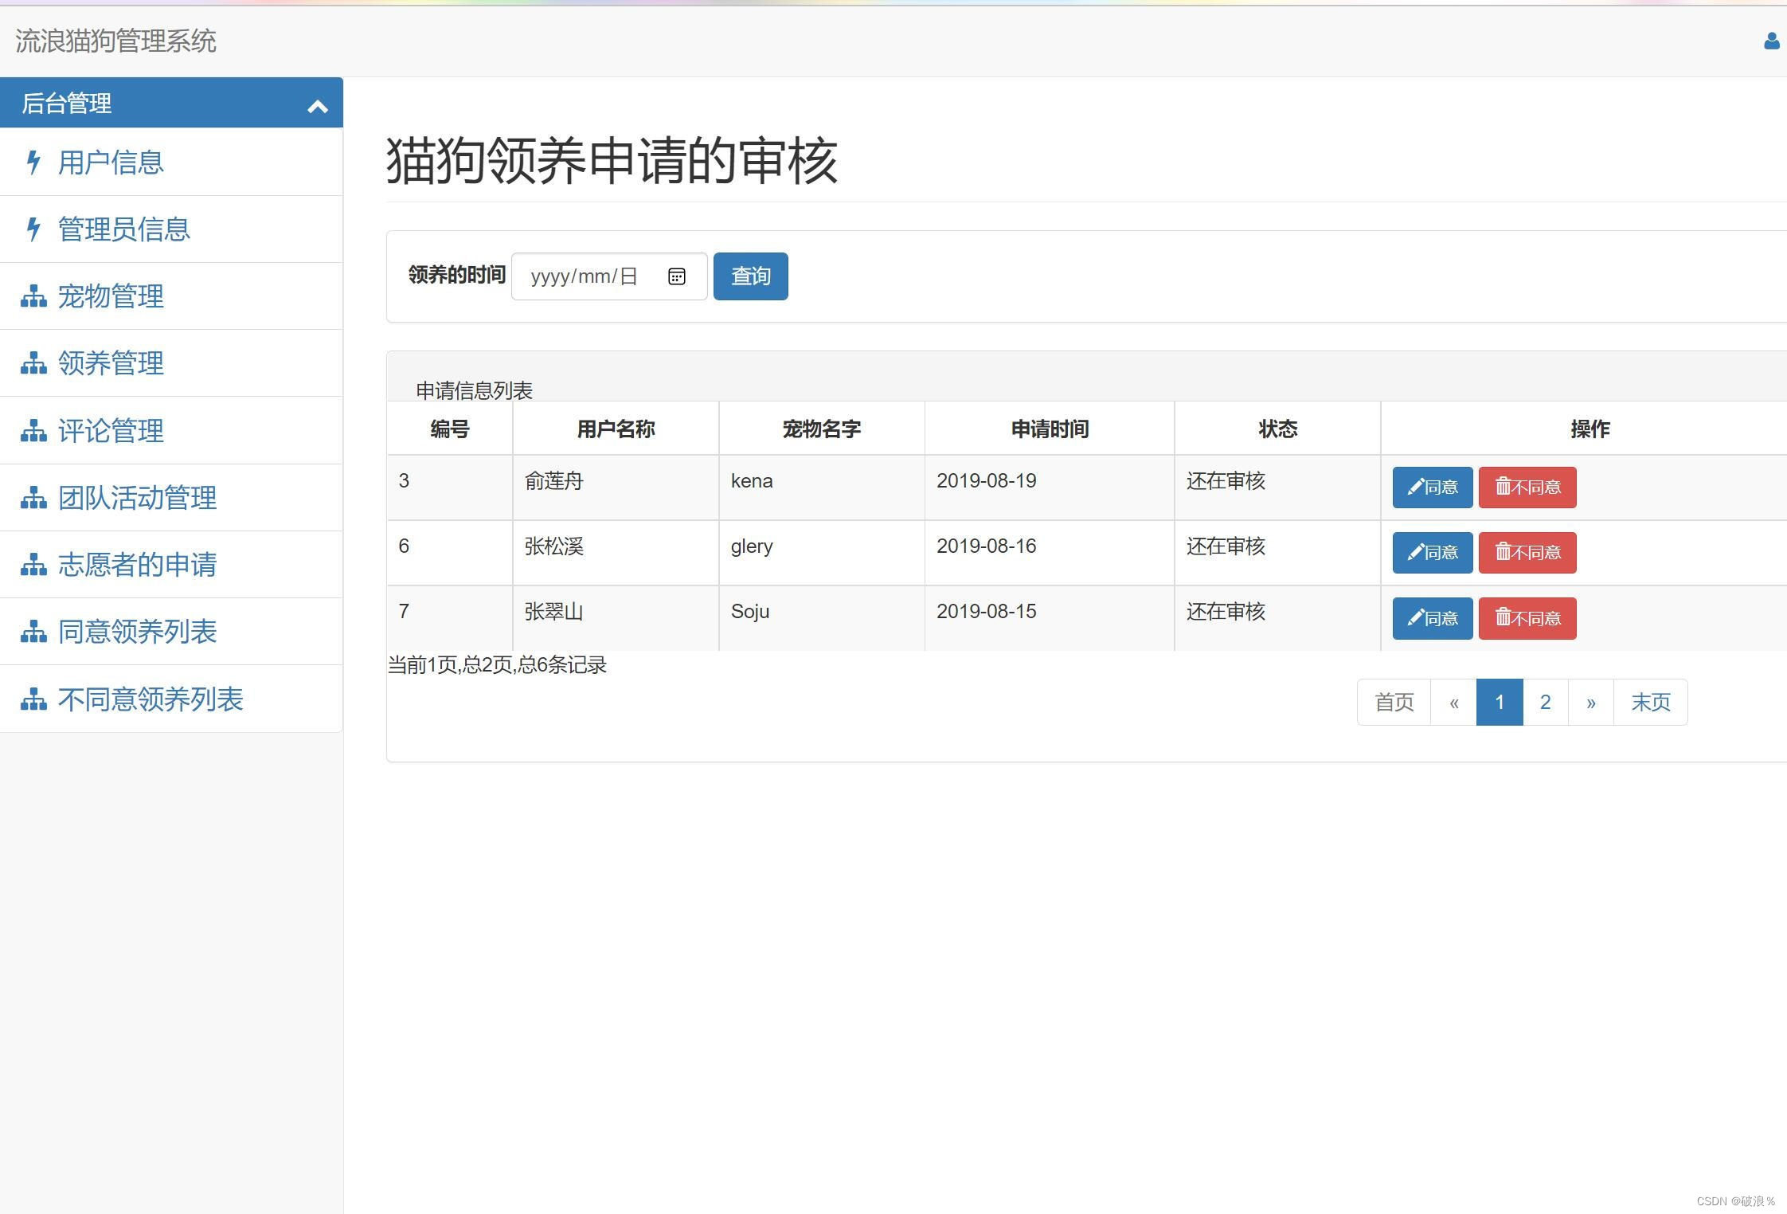The width and height of the screenshot is (1787, 1214).
Task: Approve application 6 for glery with 同意
Action: tap(1433, 552)
